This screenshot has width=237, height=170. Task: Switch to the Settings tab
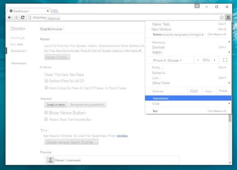click(x=28, y=11)
